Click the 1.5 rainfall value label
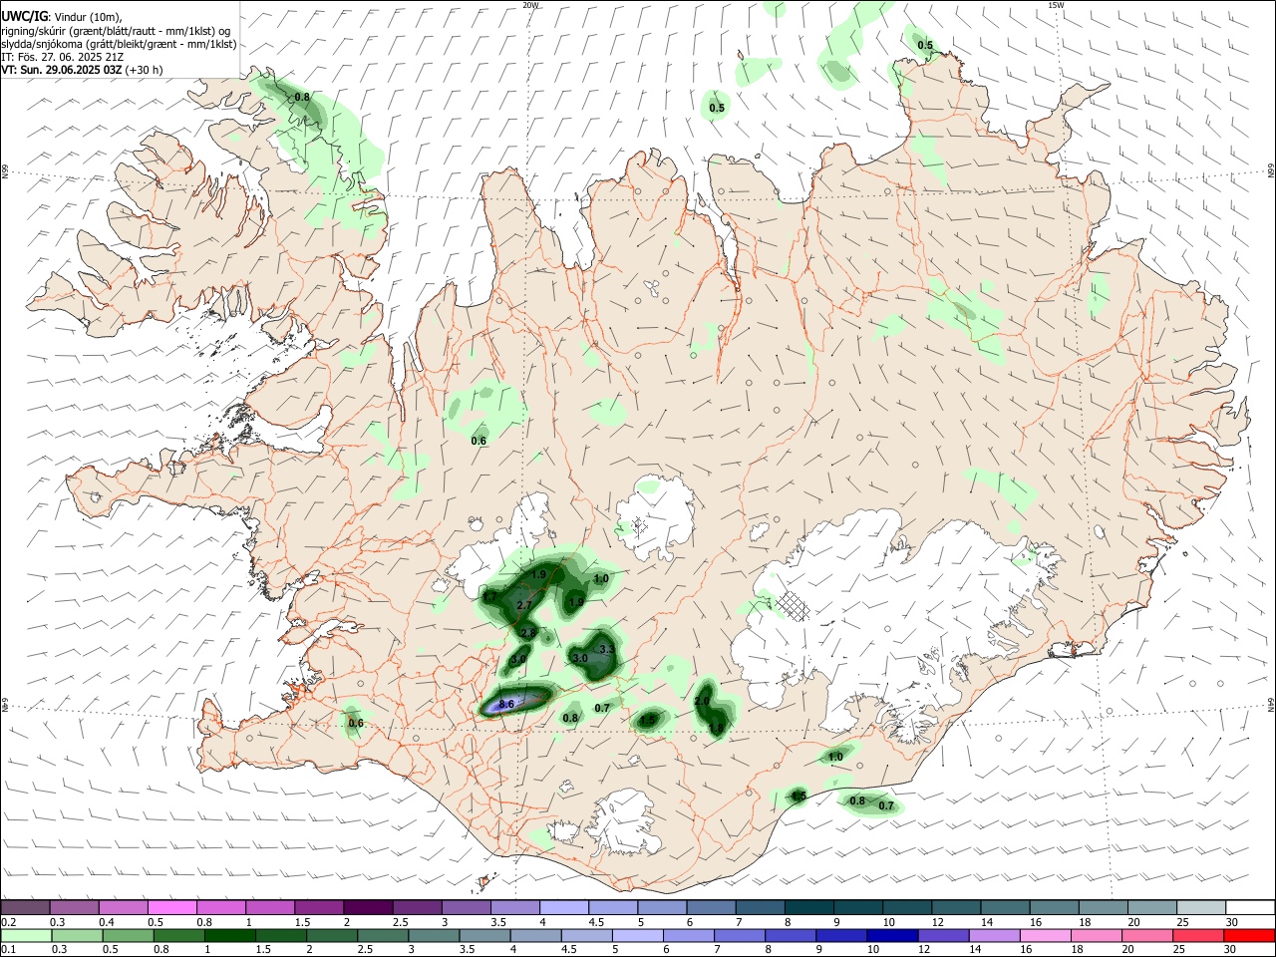 tap(648, 720)
